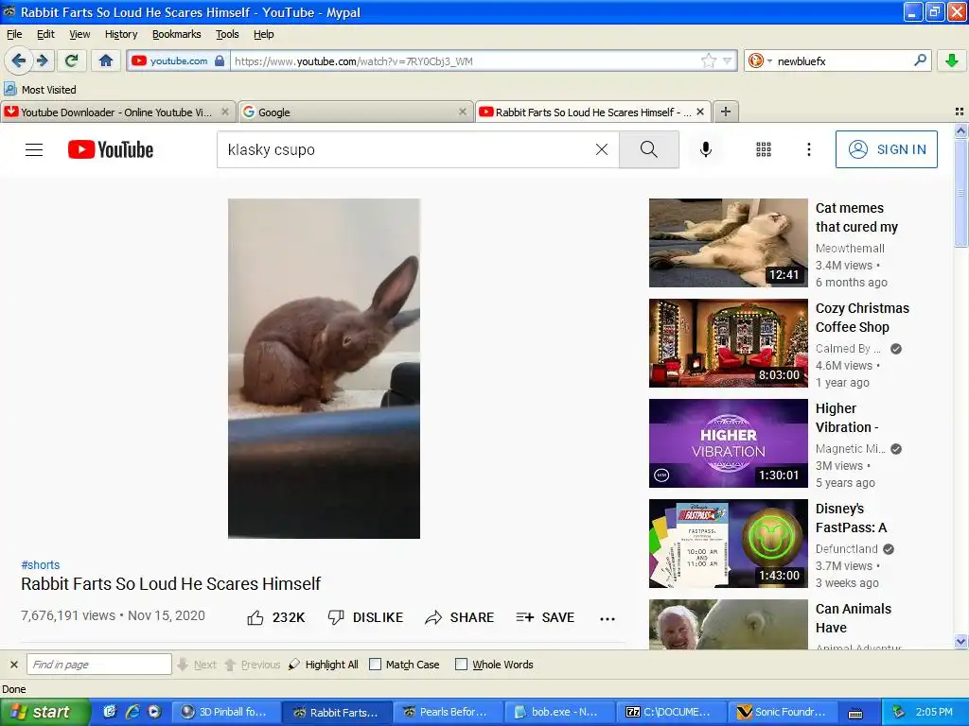Open the File menu
Screen dimensions: 969x726
click(14, 35)
